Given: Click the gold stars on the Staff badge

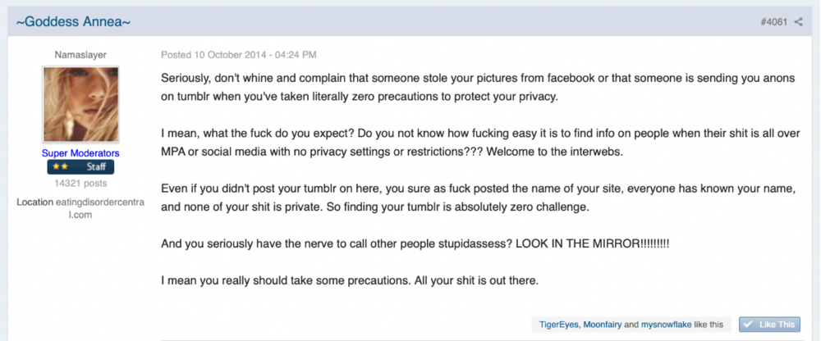Looking at the screenshot, I should tap(60, 167).
